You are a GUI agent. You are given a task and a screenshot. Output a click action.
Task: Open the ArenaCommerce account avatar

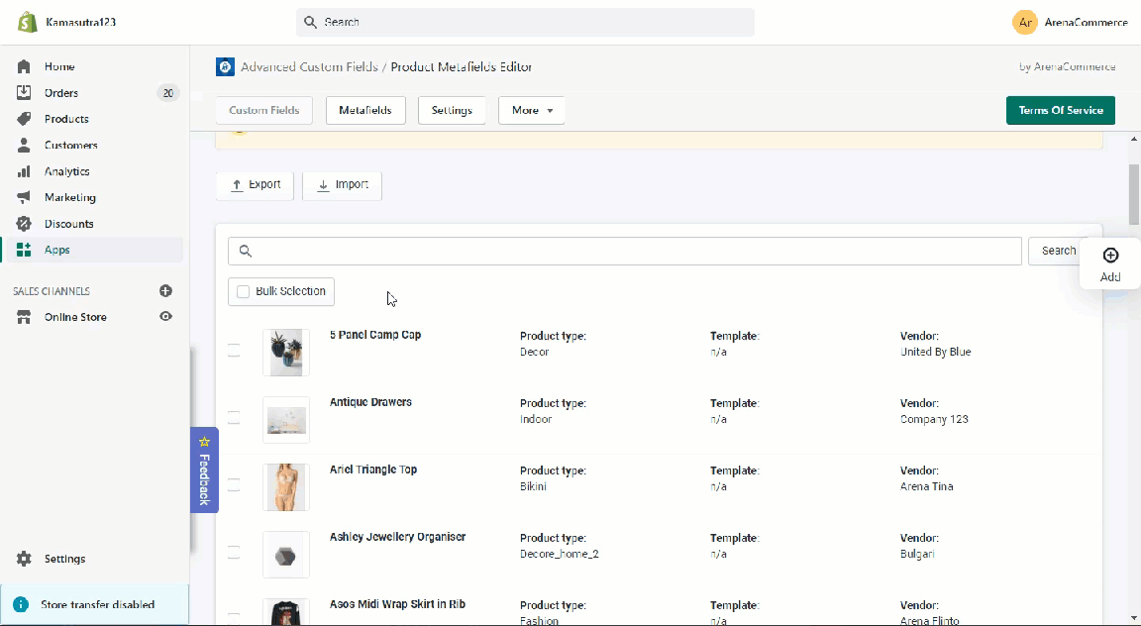pos(1024,22)
